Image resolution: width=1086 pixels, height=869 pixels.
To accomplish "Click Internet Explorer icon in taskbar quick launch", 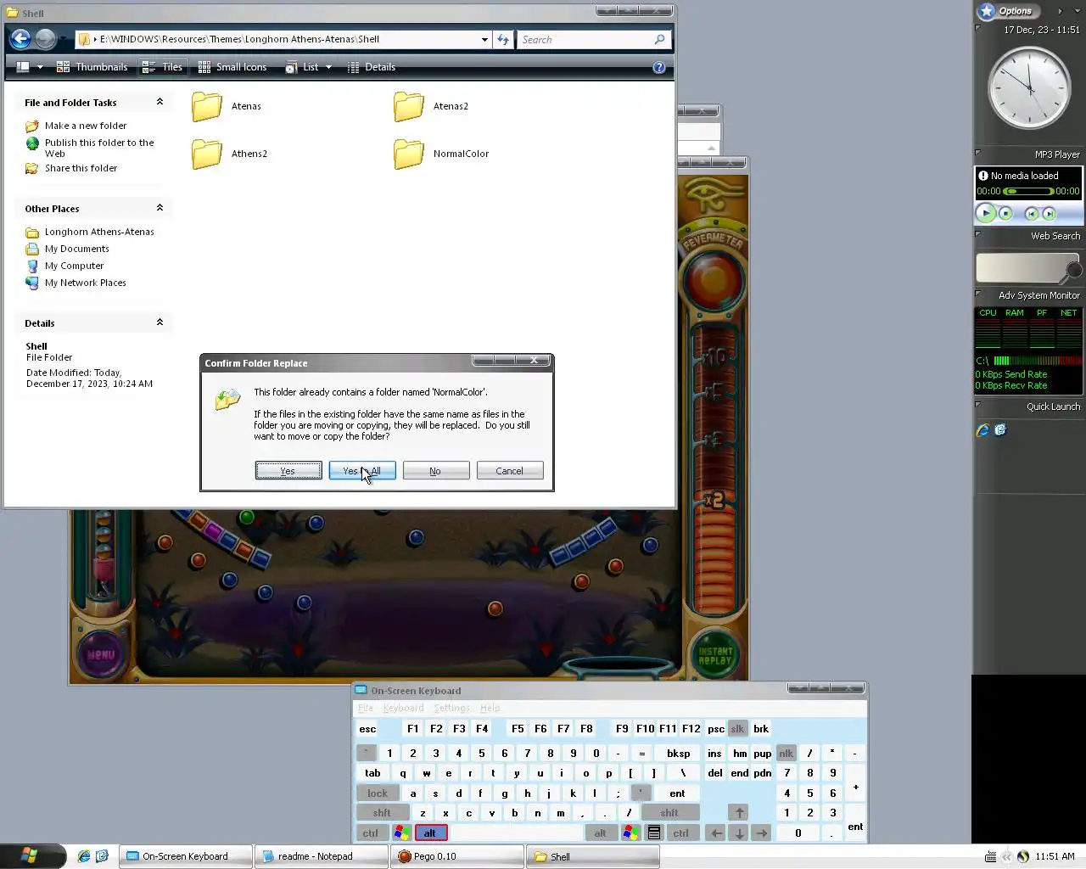I will coord(83,856).
